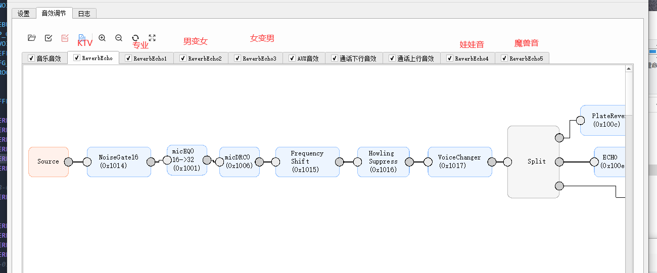Click the checkmark box toolbar icon
The height and width of the screenshot is (273, 657).
(49, 38)
